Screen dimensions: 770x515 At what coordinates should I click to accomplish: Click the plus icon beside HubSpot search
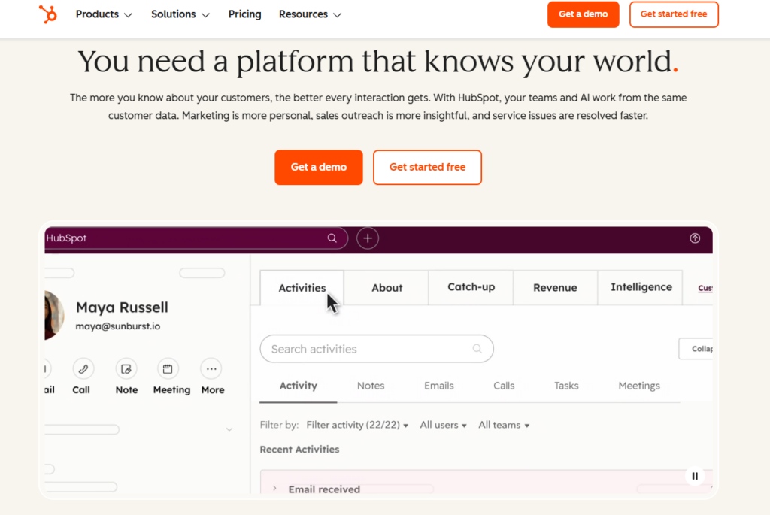[x=368, y=238]
